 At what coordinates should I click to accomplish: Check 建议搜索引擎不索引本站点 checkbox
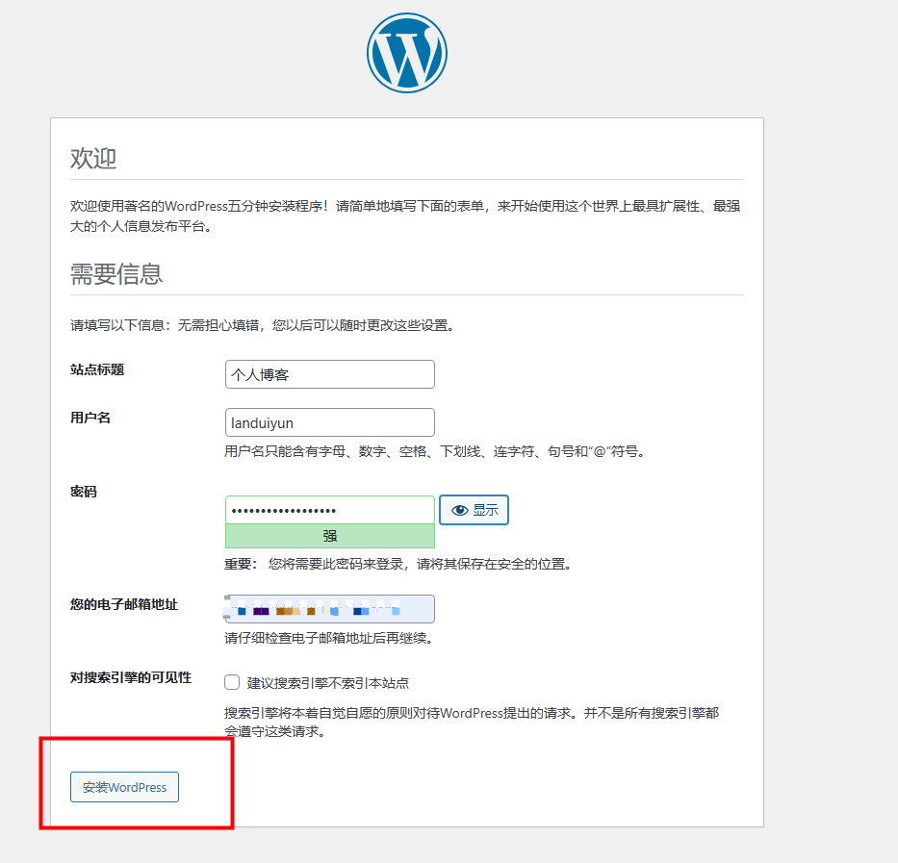point(232,682)
